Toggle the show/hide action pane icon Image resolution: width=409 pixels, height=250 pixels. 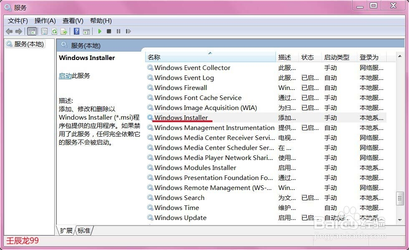click(86, 32)
